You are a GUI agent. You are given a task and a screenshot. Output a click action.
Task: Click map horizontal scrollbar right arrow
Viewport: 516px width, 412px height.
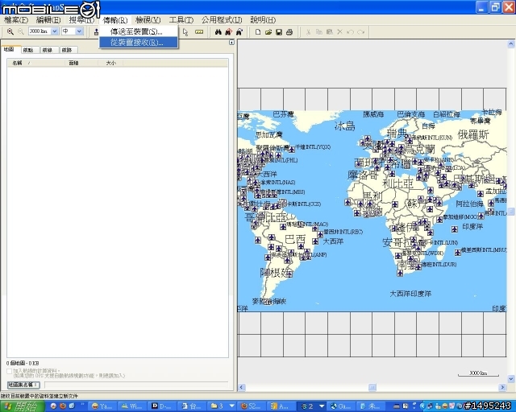(x=502, y=387)
